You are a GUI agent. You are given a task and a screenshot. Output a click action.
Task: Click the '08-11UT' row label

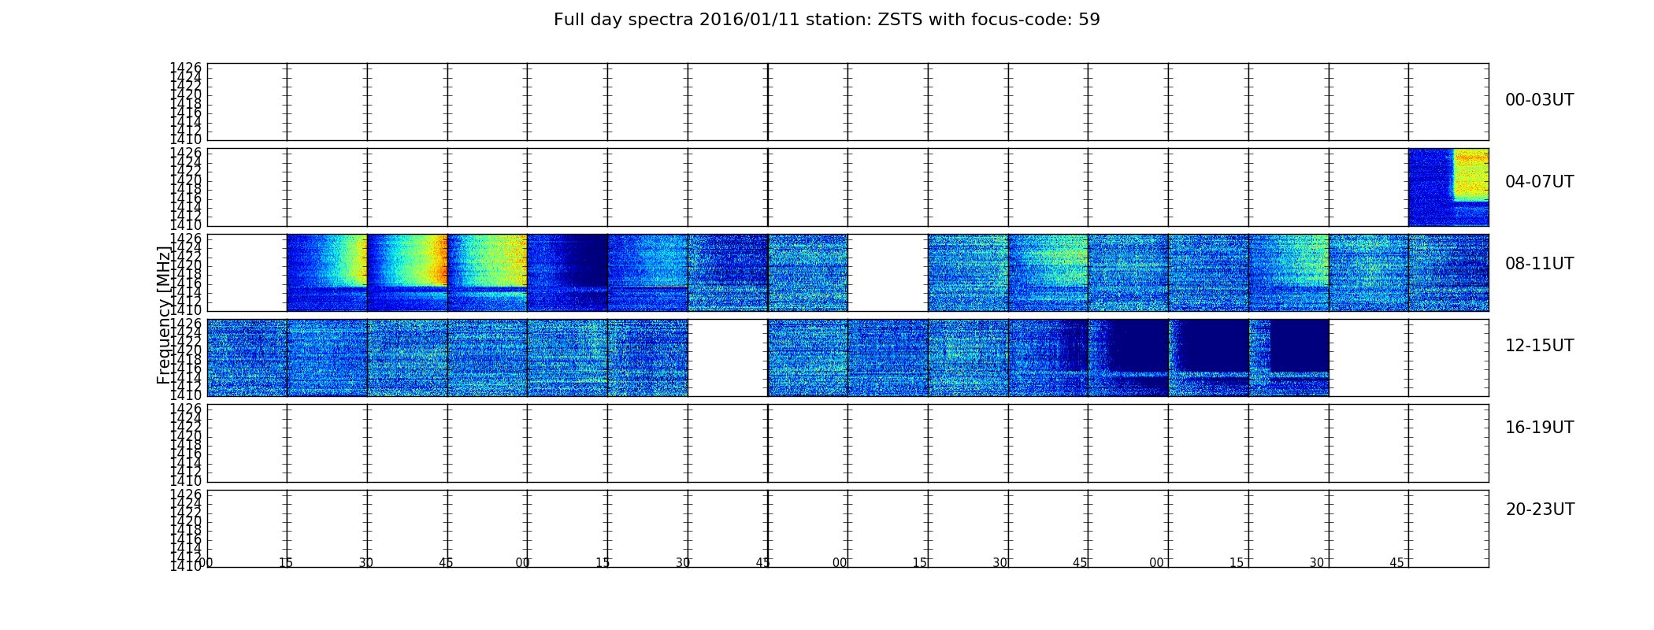[x=1540, y=264]
